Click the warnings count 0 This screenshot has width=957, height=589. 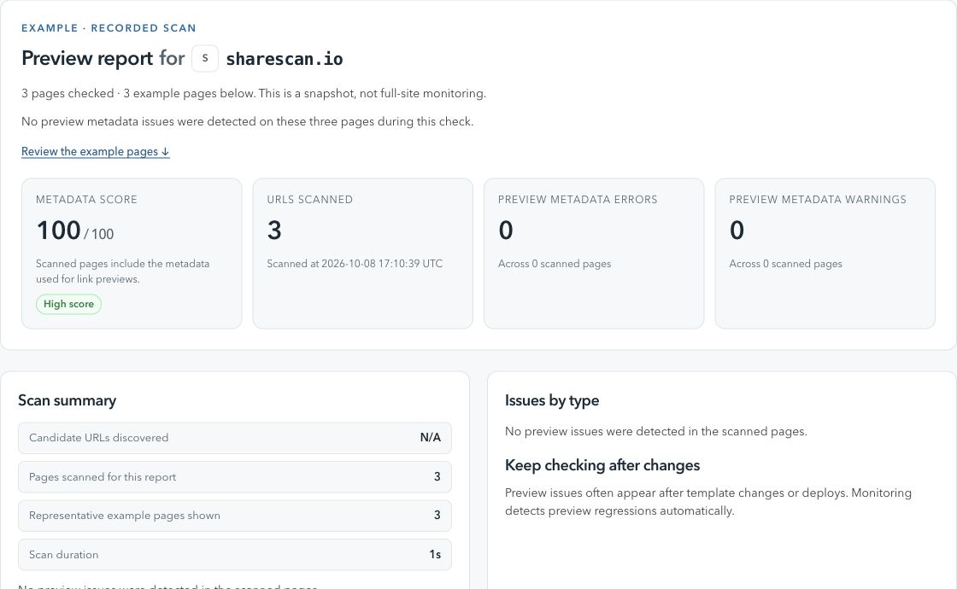click(737, 230)
